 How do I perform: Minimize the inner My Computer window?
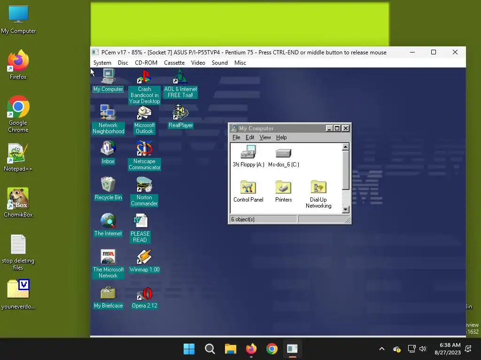(x=329, y=128)
